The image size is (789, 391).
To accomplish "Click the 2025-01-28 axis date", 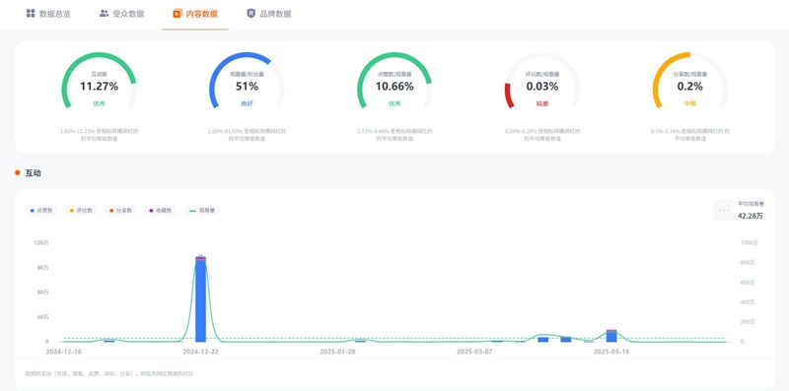I will click(337, 352).
